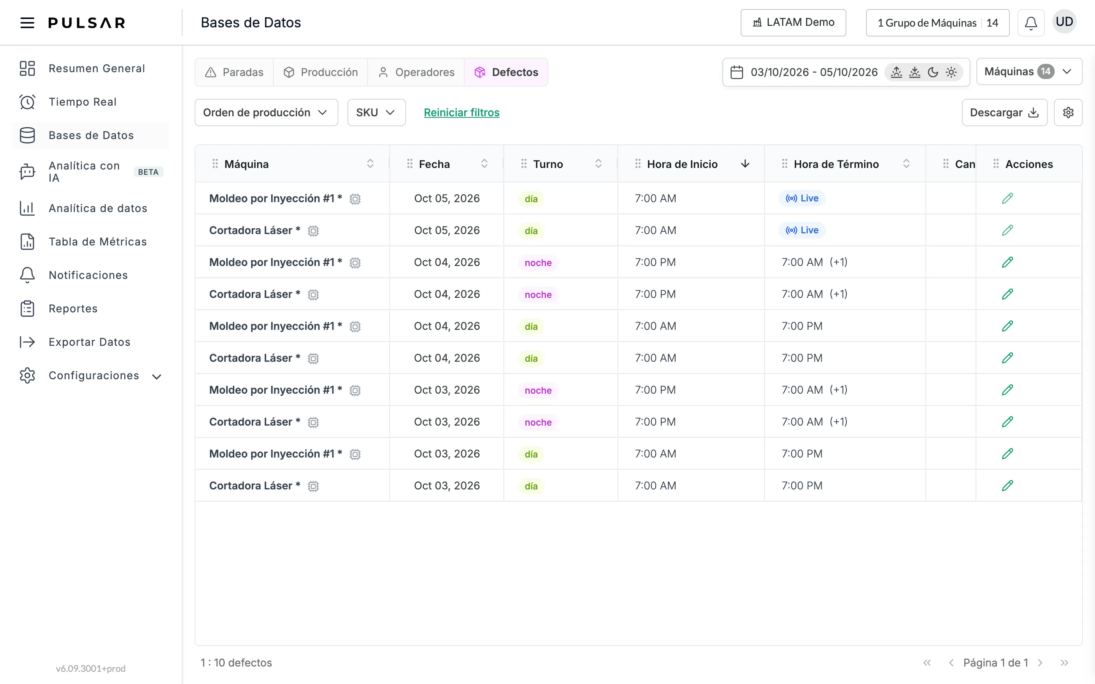Edit the Oct 04 noche Moldeo por Inyección row
Screen dimensions: 1095x684
coord(1007,262)
